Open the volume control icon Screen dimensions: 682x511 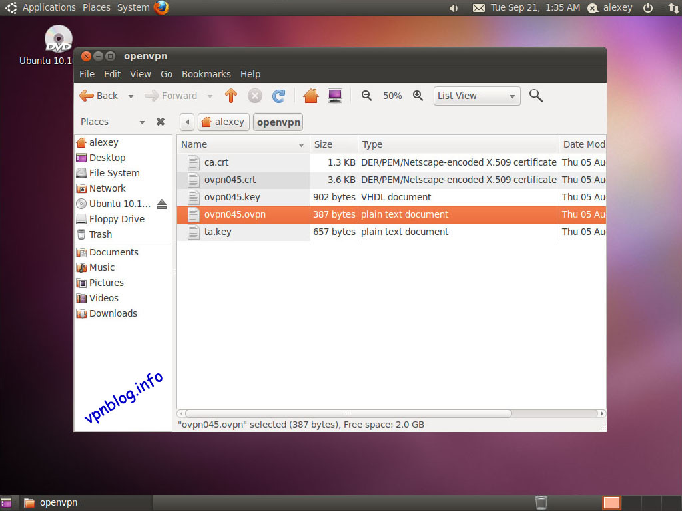pos(453,8)
